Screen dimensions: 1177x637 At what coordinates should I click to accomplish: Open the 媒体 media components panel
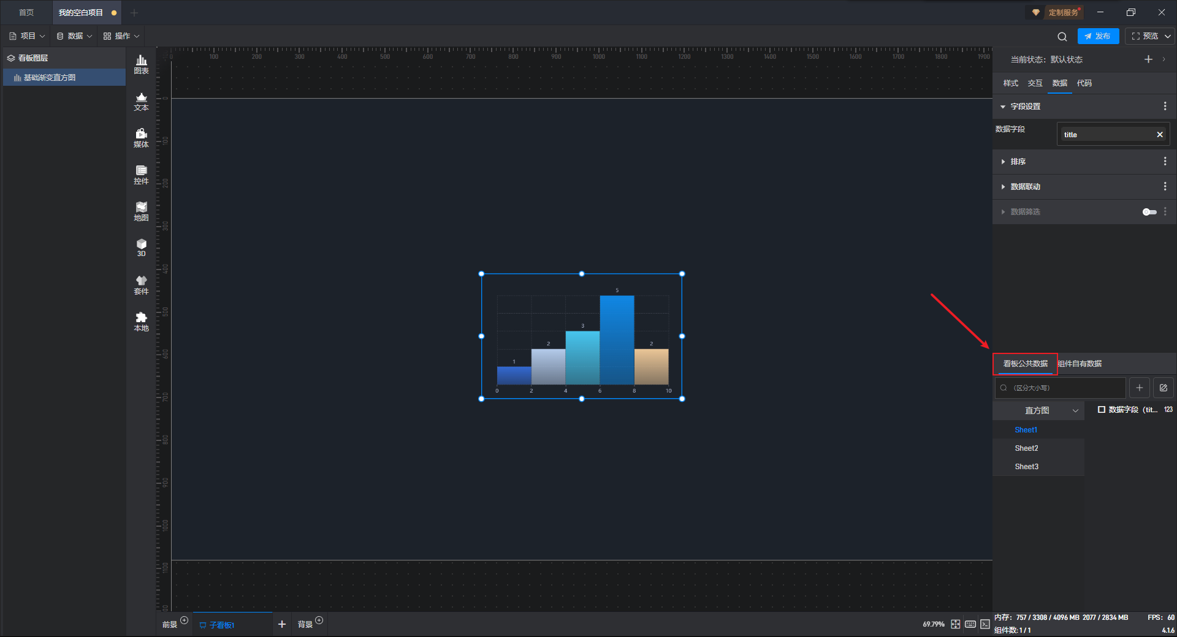coord(141,138)
